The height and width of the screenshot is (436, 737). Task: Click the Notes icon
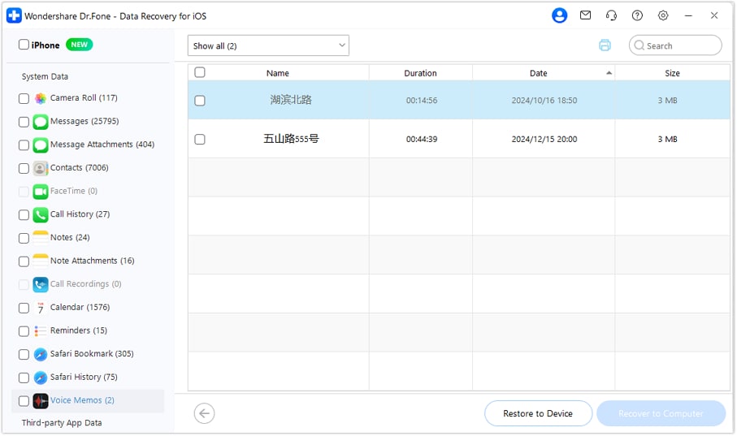click(41, 238)
